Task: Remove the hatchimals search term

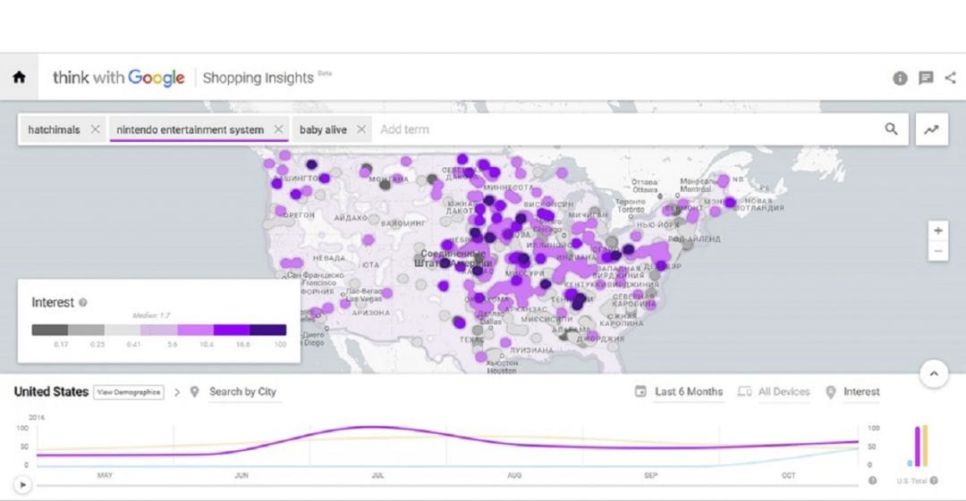Action: 95,129
